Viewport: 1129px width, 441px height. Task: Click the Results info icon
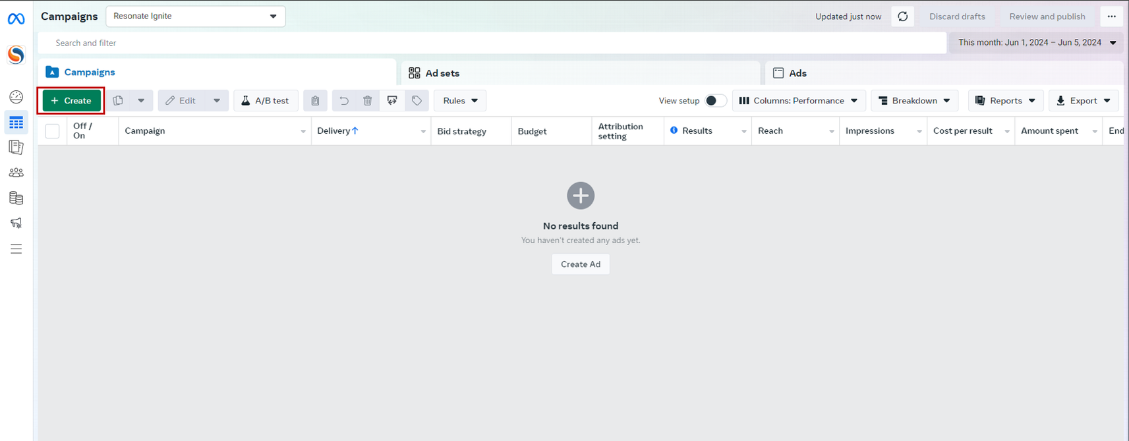point(674,131)
